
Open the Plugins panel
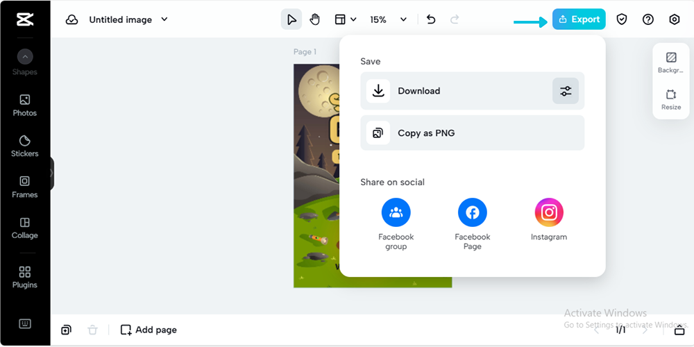coord(25,278)
